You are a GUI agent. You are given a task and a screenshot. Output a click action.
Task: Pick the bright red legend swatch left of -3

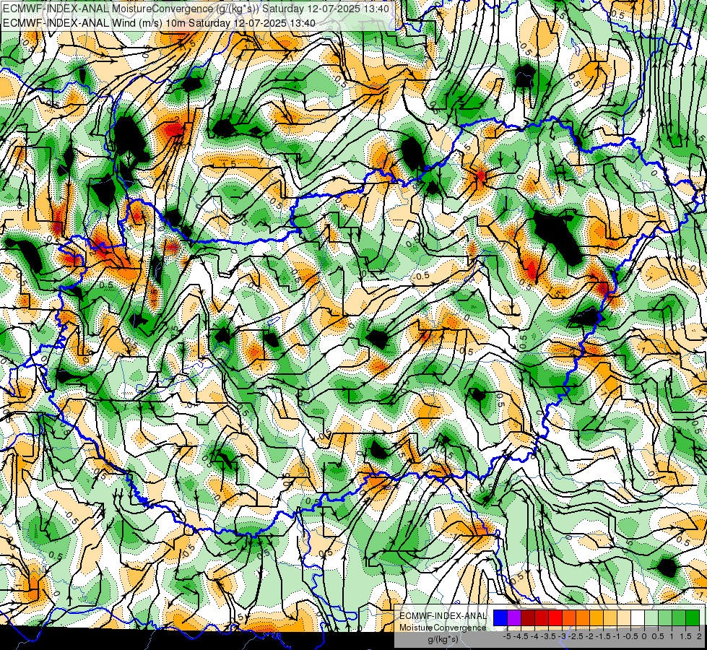[555, 618]
